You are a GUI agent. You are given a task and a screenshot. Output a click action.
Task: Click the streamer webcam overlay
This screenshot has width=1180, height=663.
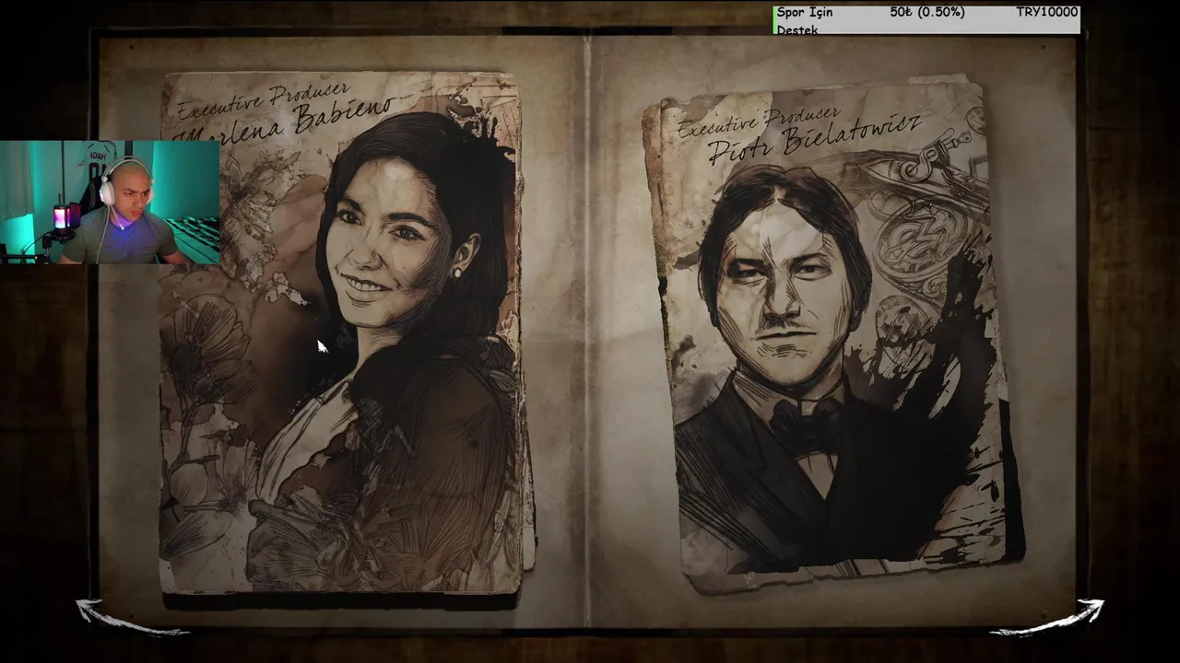pos(110,203)
